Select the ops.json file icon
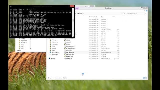The height and width of the screenshot is (90, 160). pyautogui.click(x=65, y=44)
